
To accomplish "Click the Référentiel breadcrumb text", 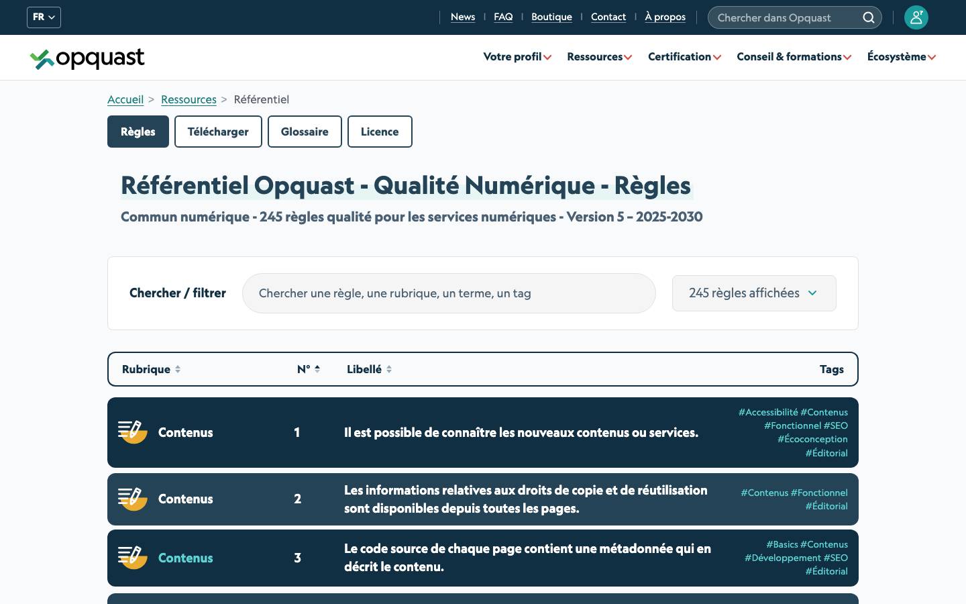I will click(x=262, y=99).
